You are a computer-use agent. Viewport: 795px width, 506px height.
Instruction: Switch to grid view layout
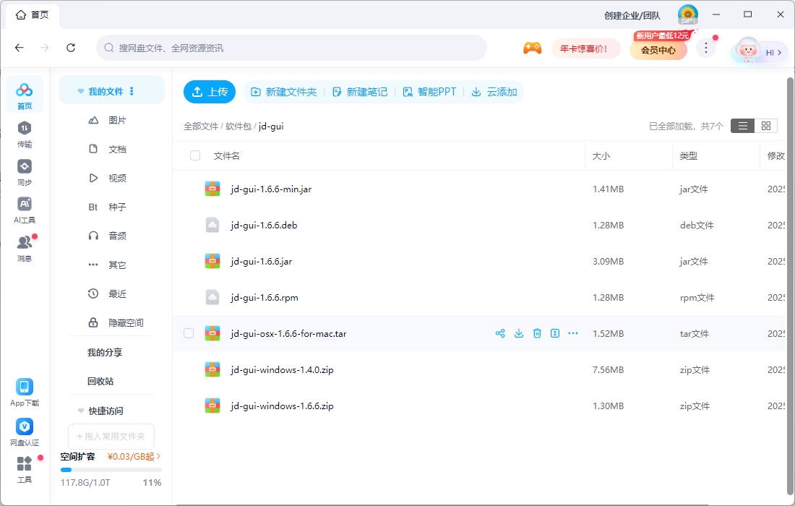click(766, 126)
